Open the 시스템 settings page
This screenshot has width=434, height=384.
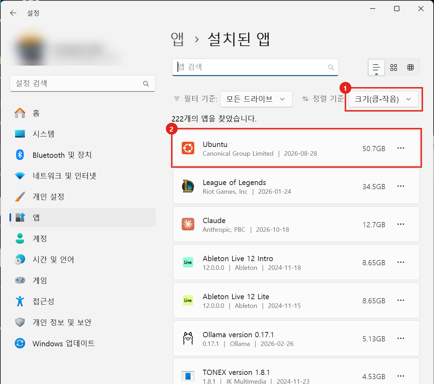83,134
